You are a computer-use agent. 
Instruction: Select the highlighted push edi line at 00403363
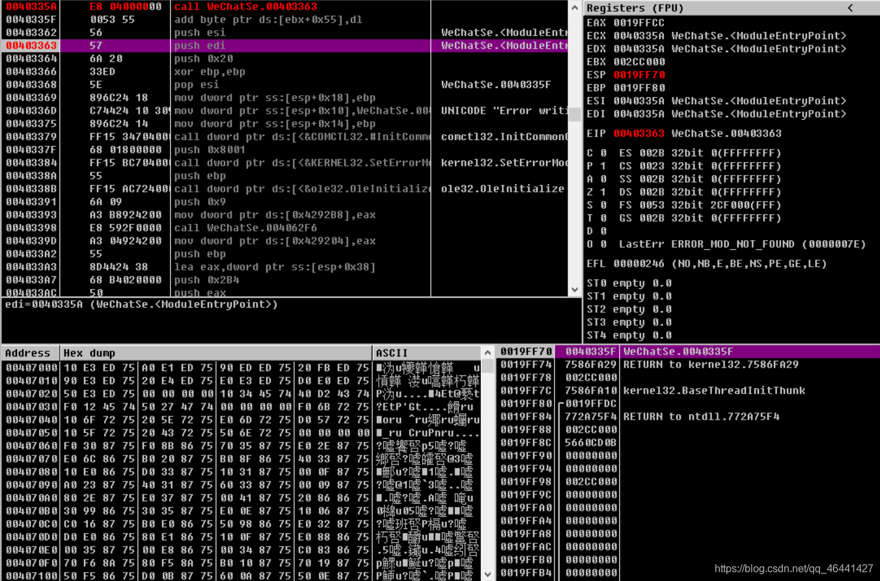click(x=285, y=46)
